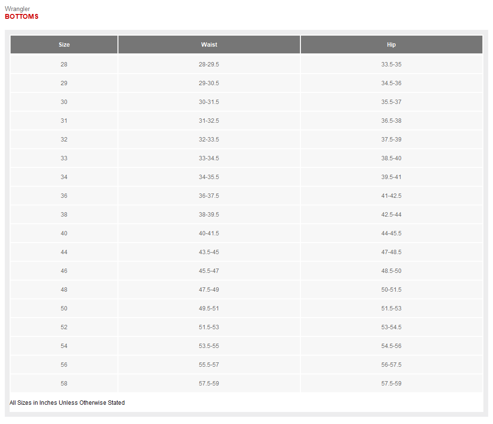Select hip value 36.5-38
The width and height of the screenshot is (493, 424).
coord(391,121)
